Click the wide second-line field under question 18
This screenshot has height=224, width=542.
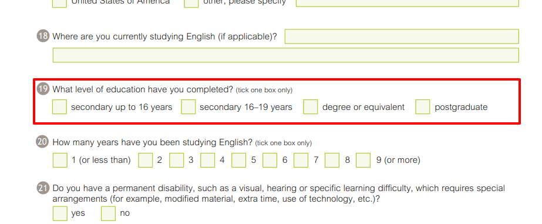click(286, 55)
